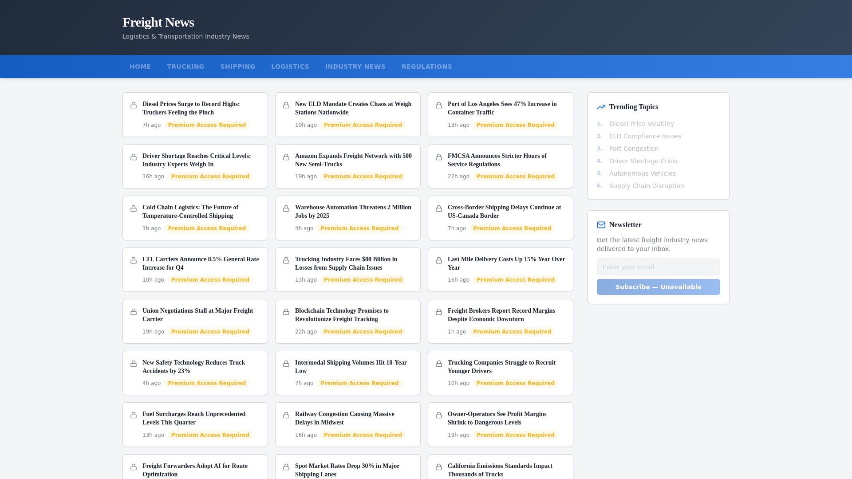
Task: Click lock icon on Diesel Prices Surge article
Action: pos(134,105)
